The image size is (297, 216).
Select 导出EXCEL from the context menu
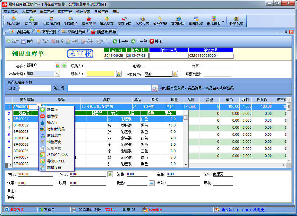56,161
